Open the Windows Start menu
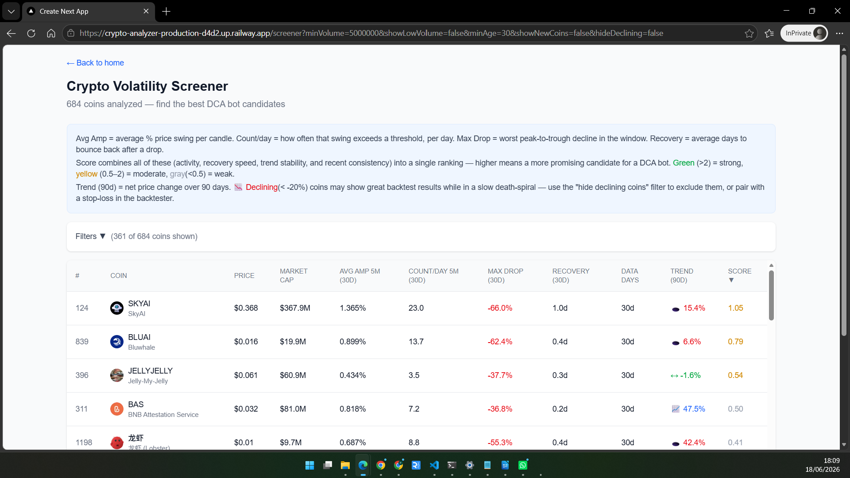The height and width of the screenshot is (478, 850). click(x=310, y=465)
